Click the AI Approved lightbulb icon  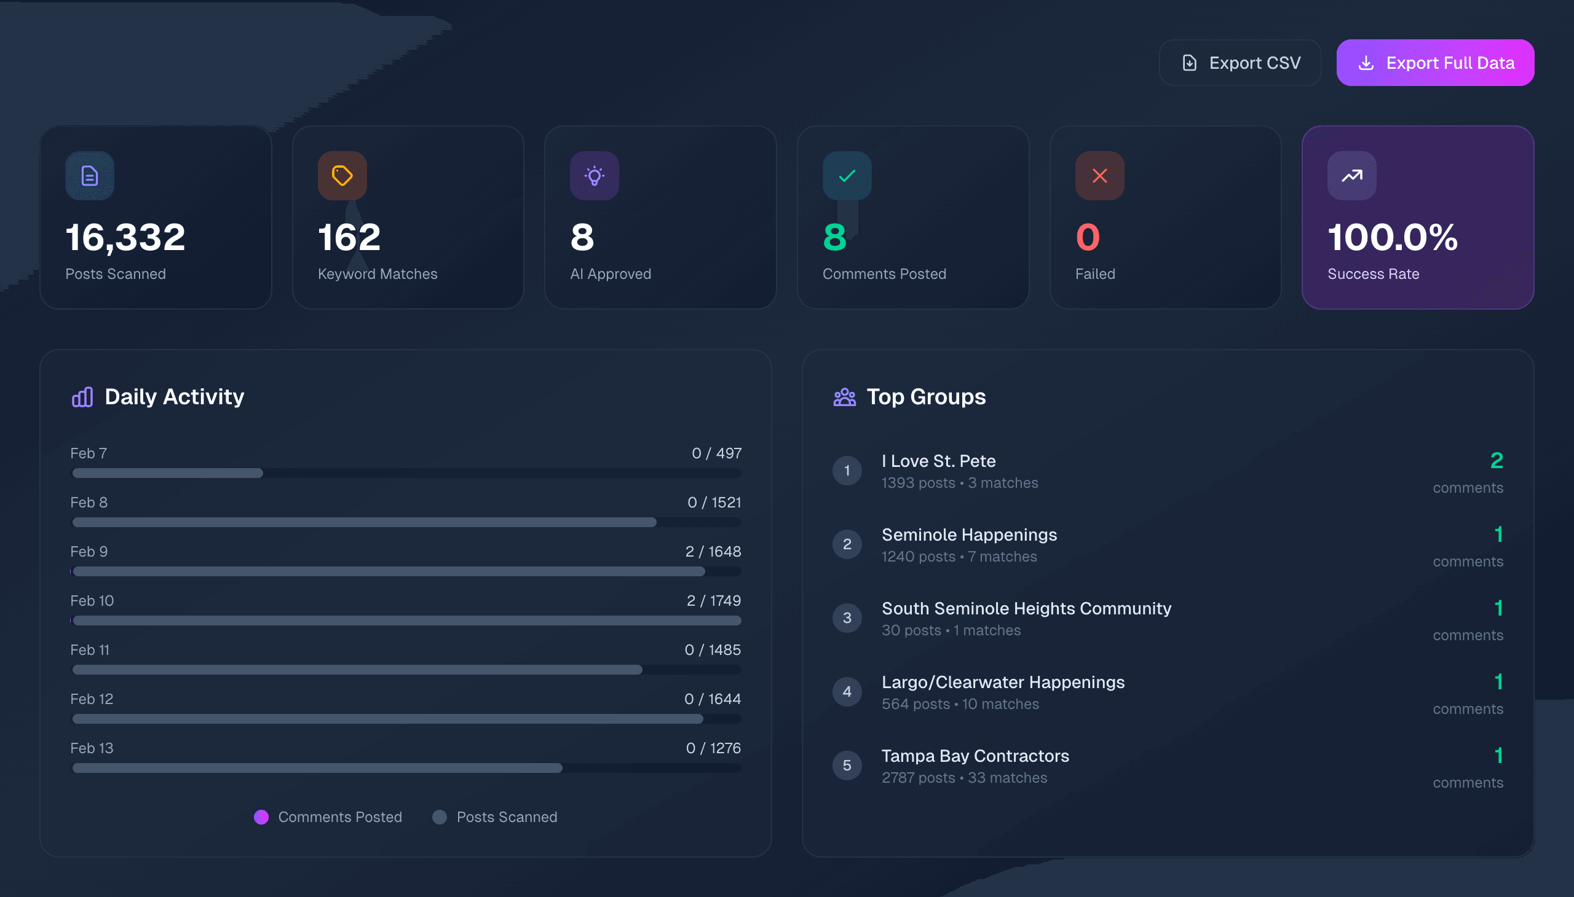pos(594,176)
